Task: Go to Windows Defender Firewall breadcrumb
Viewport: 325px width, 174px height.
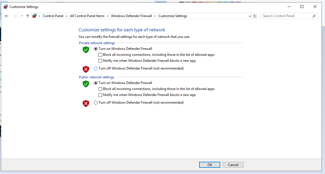Action: click(131, 16)
